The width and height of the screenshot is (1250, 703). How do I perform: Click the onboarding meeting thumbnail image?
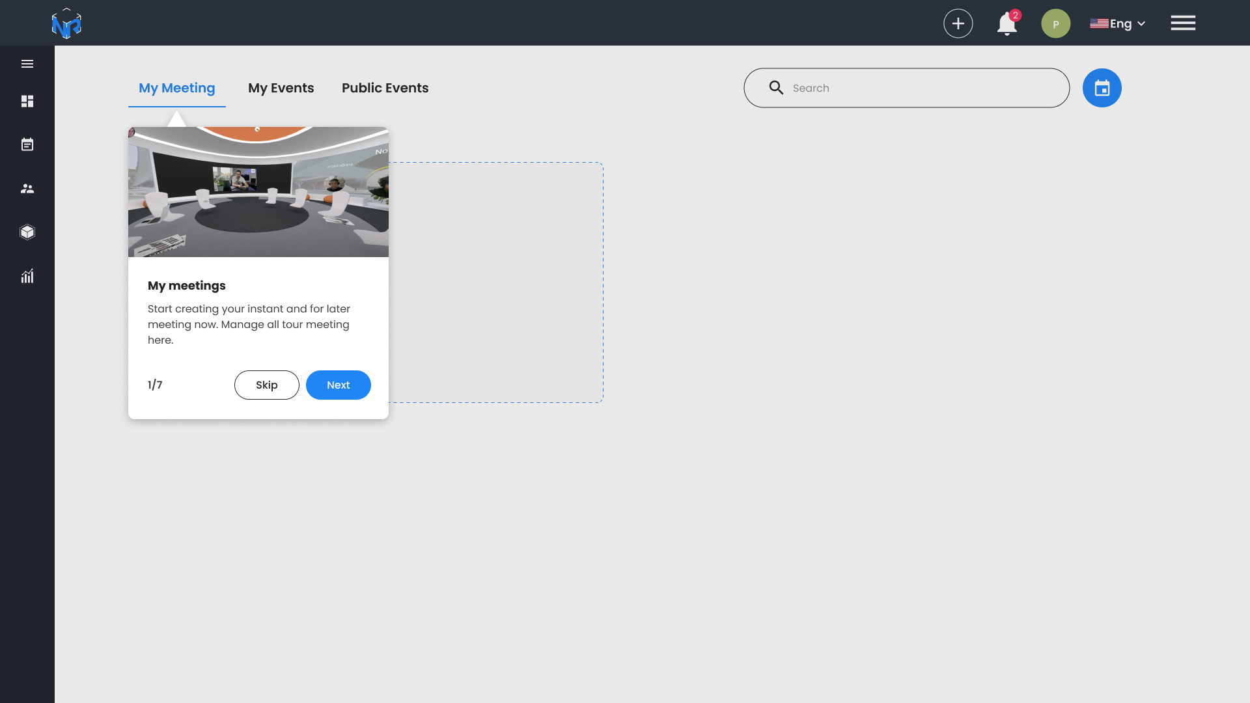coord(258,191)
